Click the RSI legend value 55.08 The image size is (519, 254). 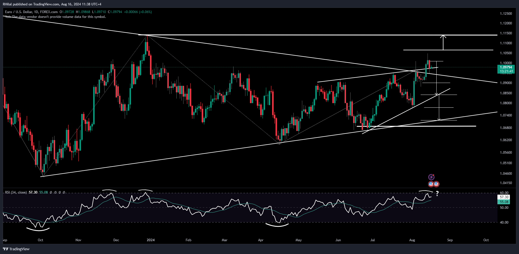(x=43, y=192)
